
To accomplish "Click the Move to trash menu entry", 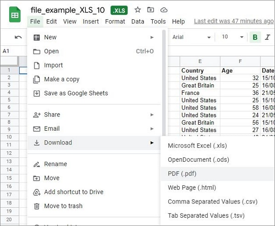I will click(63, 206).
